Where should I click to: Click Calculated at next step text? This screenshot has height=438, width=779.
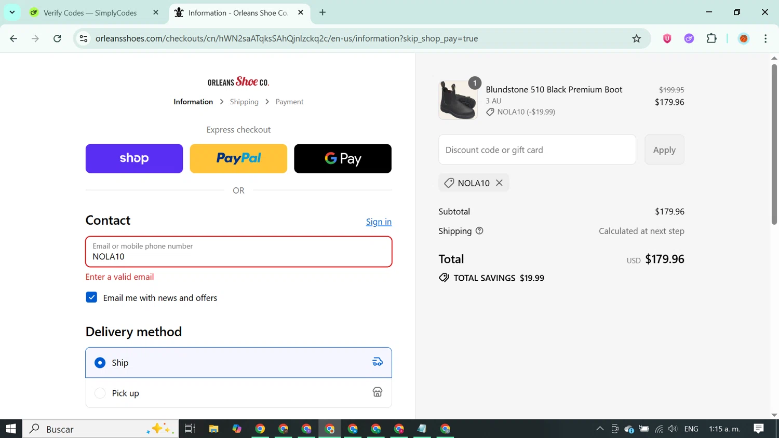[x=641, y=231]
